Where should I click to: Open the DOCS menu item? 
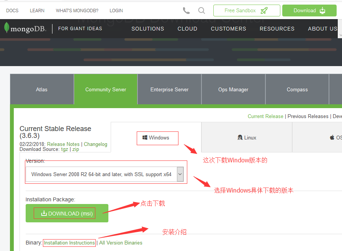12,11
